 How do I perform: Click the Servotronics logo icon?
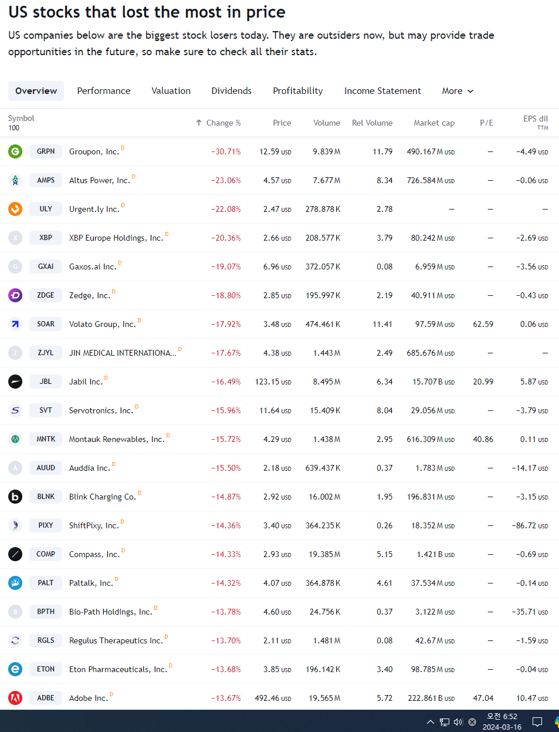click(x=15, y=410)
